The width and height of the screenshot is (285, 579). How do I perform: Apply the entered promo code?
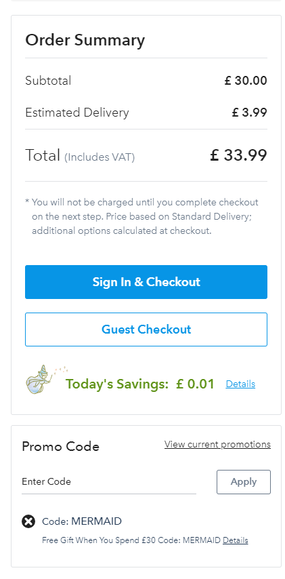[243, 481]
